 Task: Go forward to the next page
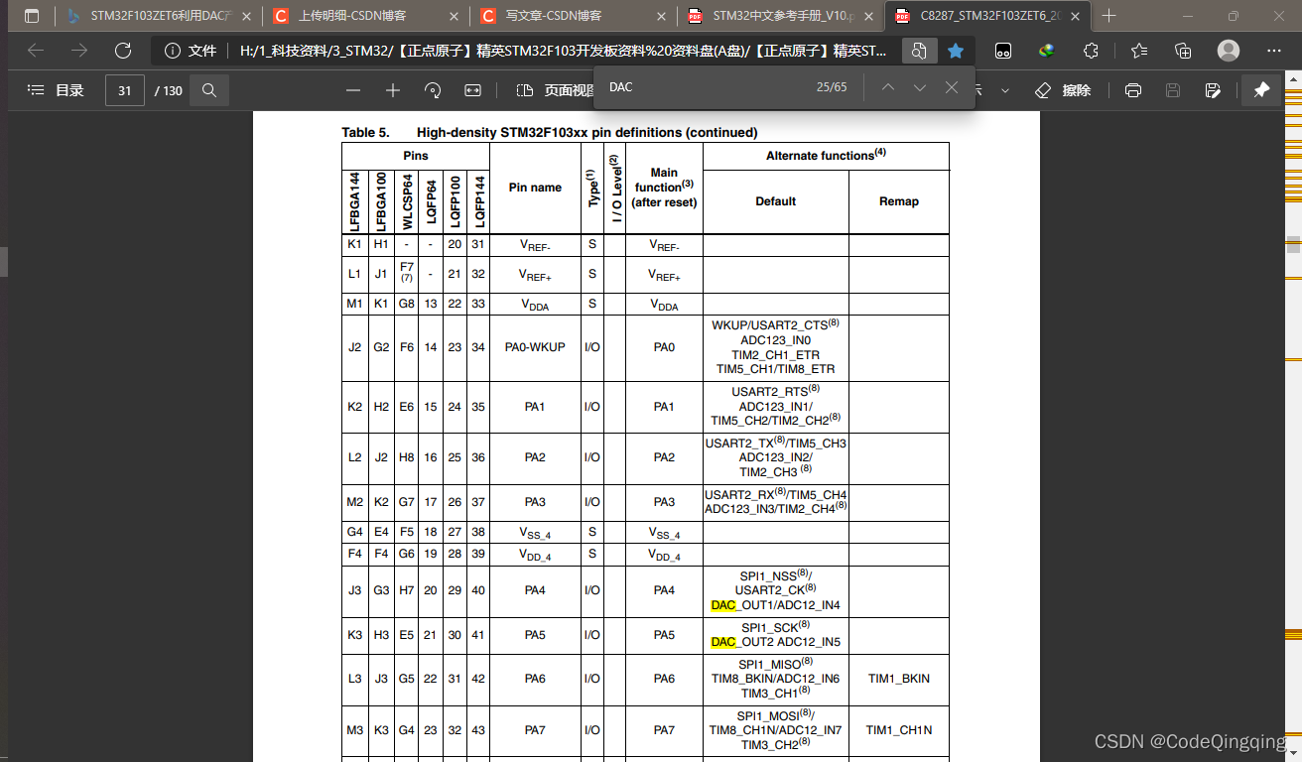(79, 51)
